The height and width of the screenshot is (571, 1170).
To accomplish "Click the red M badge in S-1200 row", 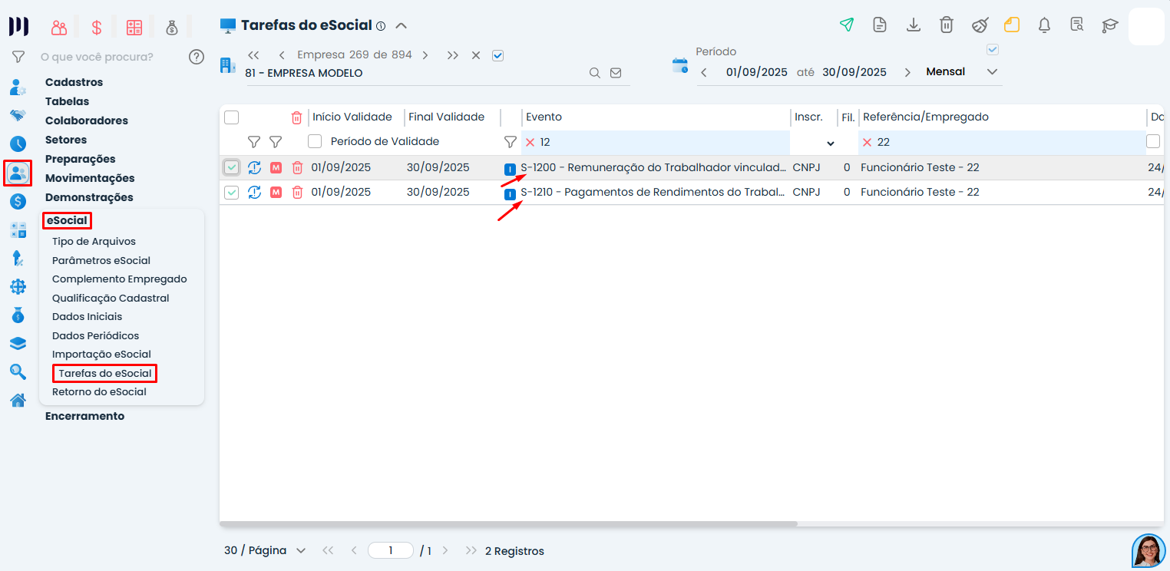I will [x=276, y=168].
